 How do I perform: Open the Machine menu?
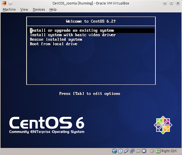(9, 9)
